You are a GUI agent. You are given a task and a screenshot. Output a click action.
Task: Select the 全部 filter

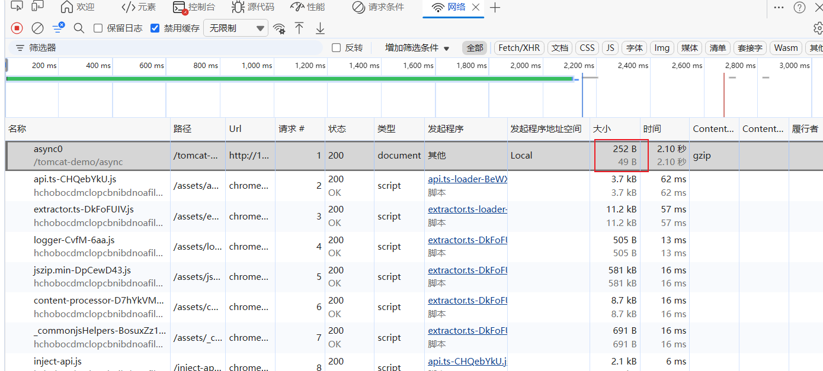(475, 48)
